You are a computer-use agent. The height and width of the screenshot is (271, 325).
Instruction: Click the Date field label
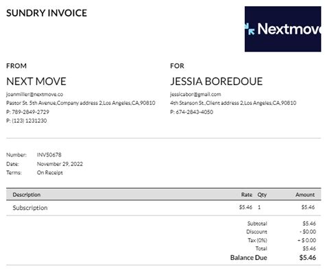click(12, 164)
